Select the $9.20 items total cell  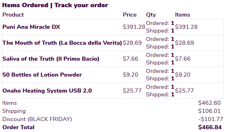pyautogui.click(x=183, y=75)
